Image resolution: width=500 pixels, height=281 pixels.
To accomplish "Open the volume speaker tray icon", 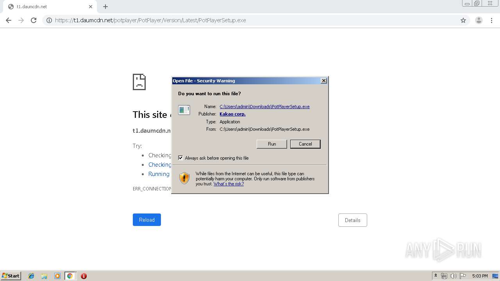I will coord(453,276).
